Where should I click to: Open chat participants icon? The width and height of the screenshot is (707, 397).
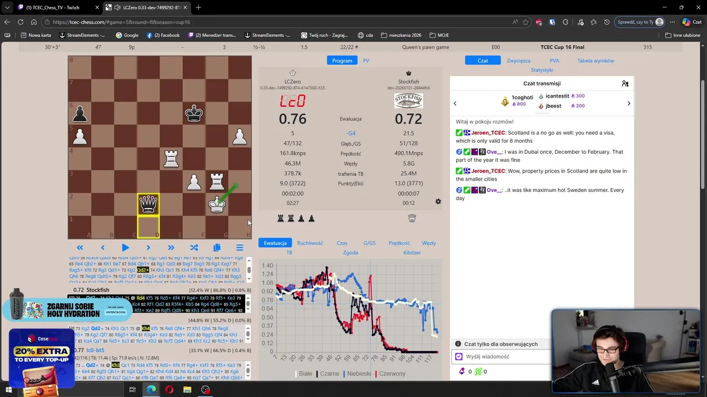coord(625,83)
